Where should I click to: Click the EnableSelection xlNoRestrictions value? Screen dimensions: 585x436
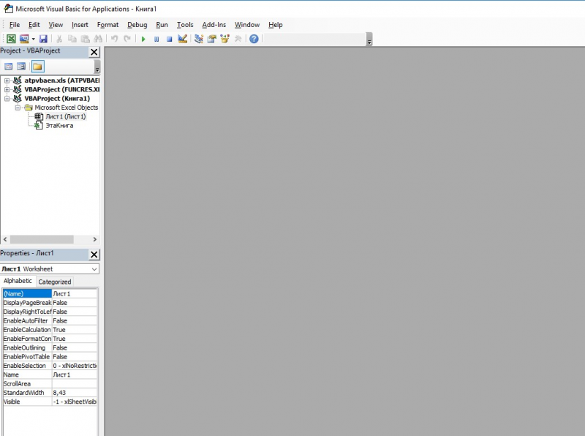75,366
